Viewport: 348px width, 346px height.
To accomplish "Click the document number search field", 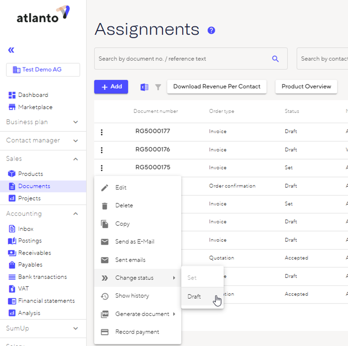I will (x=182, y=59).
